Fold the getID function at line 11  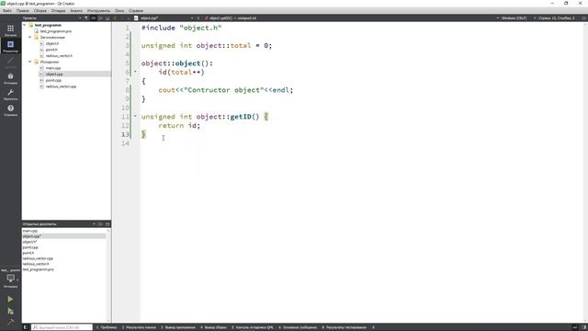point(135,116)
